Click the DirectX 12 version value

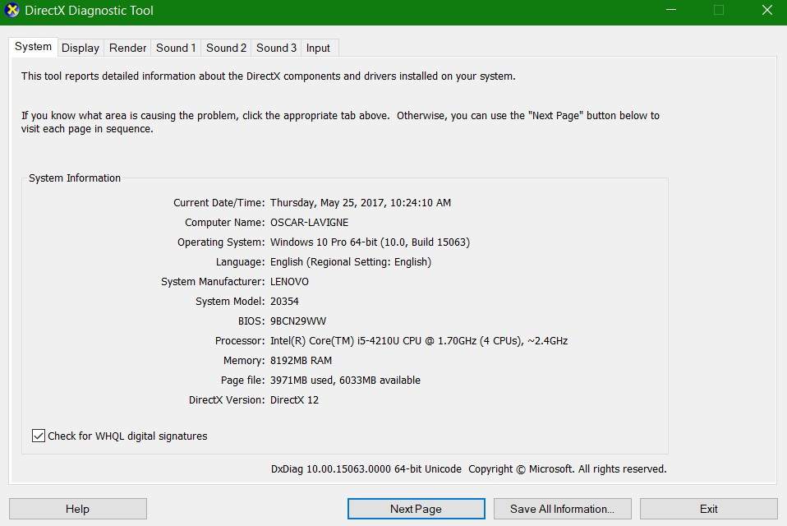(294, 400)
